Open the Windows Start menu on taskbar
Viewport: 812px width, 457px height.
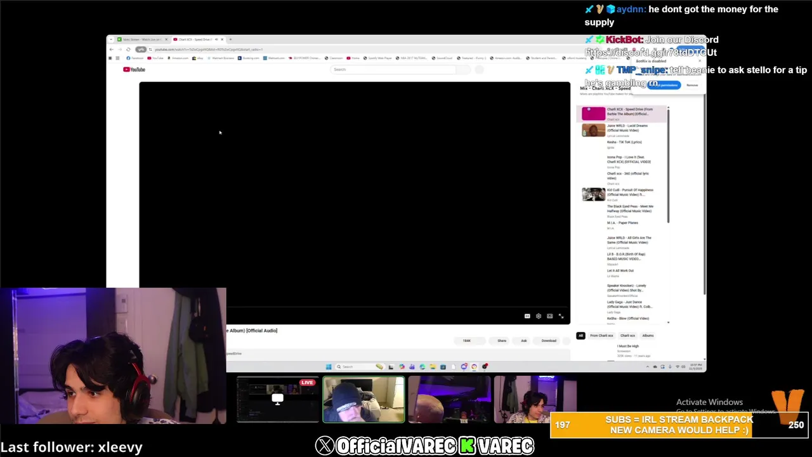pyautogui.click(x=329, y=367)
